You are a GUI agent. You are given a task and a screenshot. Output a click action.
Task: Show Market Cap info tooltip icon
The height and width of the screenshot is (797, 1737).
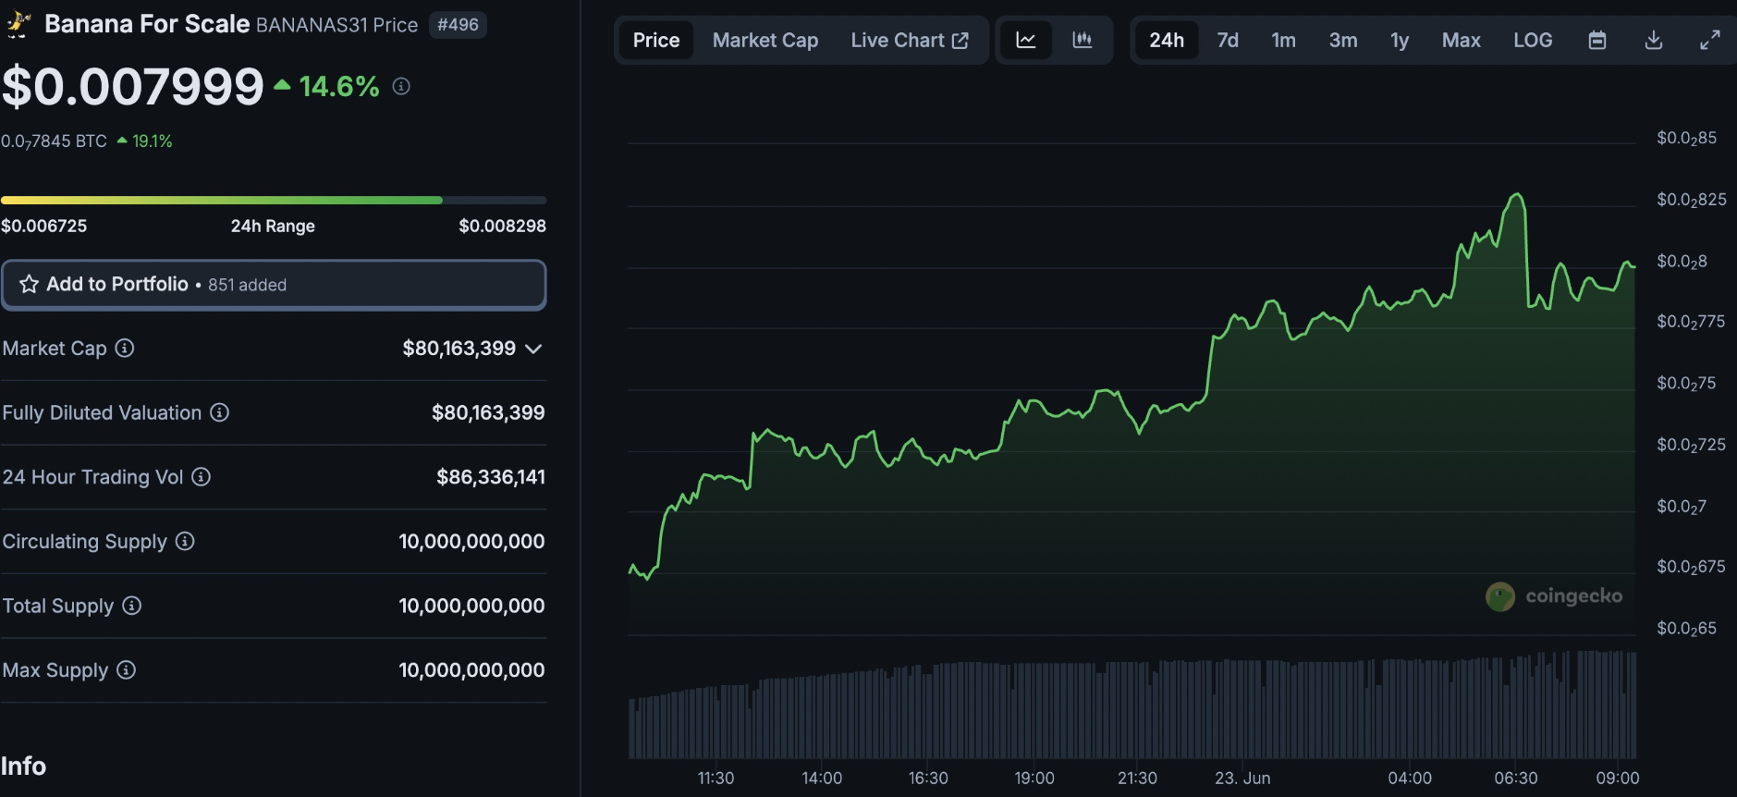(x=125, y=348)
